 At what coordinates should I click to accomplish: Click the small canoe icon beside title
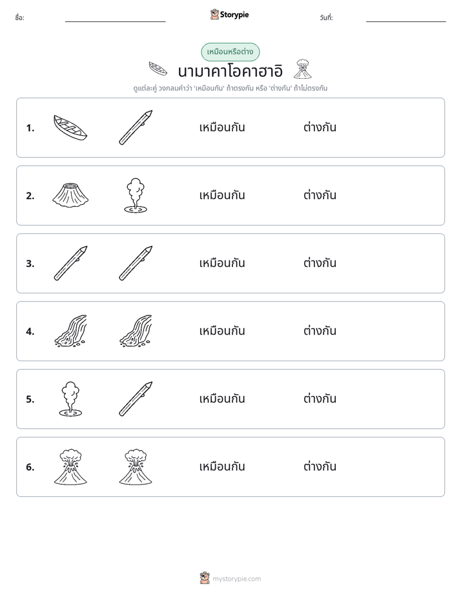(x=158, y=69)
